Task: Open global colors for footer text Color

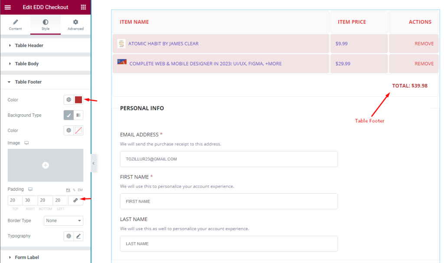Action: tap(69, 100)
